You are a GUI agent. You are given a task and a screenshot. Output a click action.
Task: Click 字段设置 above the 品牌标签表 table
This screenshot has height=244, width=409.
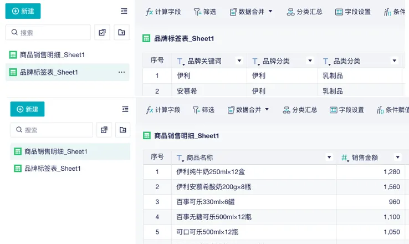click(x=352, y=12)
